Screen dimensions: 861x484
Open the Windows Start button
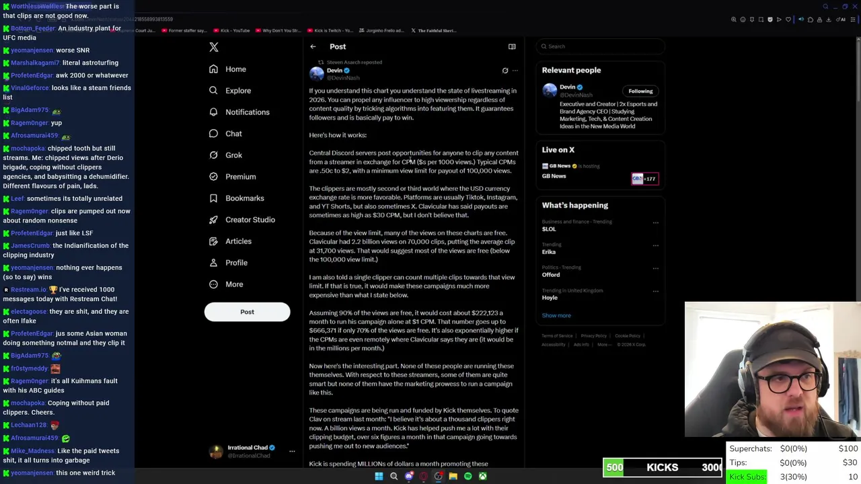pyautogui.click(x=379, y=476)
